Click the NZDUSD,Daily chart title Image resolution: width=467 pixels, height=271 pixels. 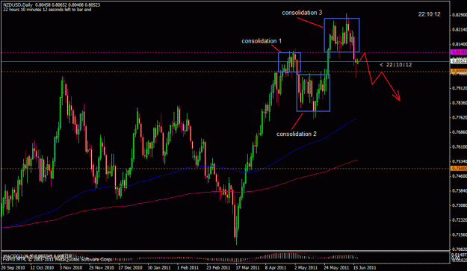[x=17, y=5]
